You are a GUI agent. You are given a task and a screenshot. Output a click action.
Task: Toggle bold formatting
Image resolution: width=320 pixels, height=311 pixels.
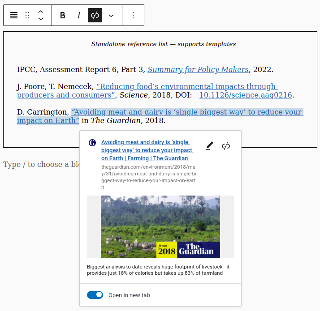[63, 15]
